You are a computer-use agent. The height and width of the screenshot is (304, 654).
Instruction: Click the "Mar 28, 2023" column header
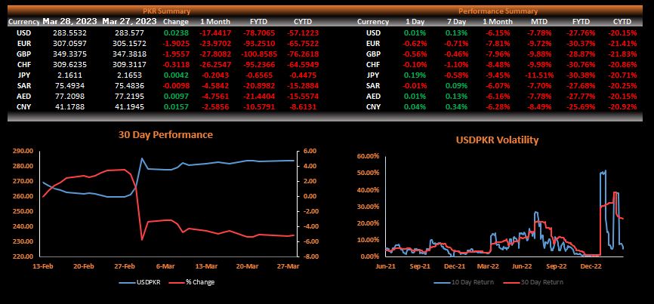[x=69, y=21]
